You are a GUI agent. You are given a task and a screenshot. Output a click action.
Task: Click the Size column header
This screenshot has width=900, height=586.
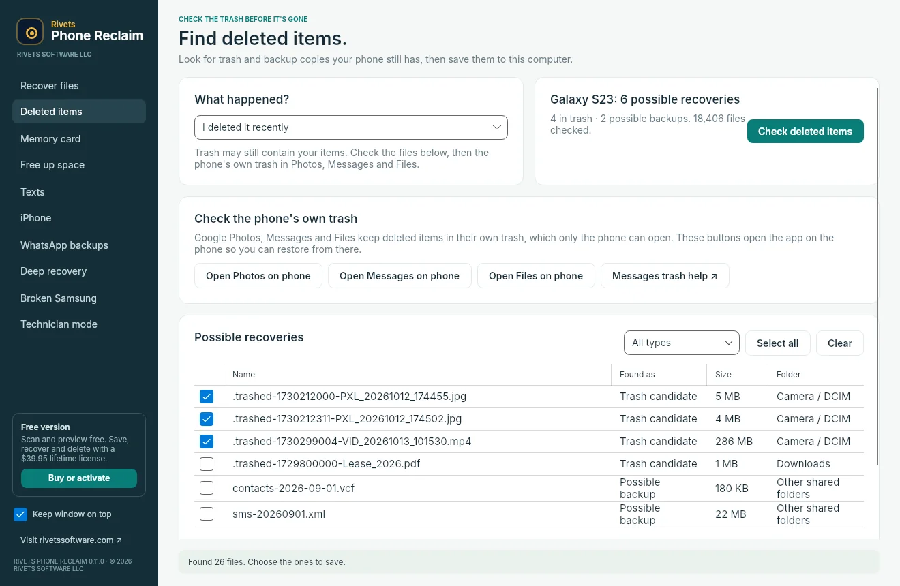click(x=737, y=375)
